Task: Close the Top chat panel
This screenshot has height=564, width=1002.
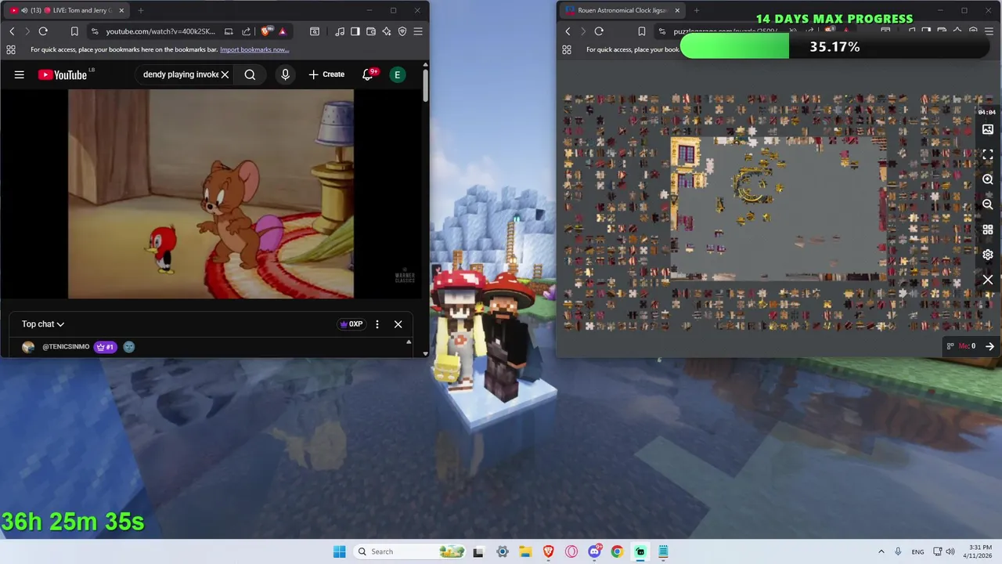Action: 398,324
